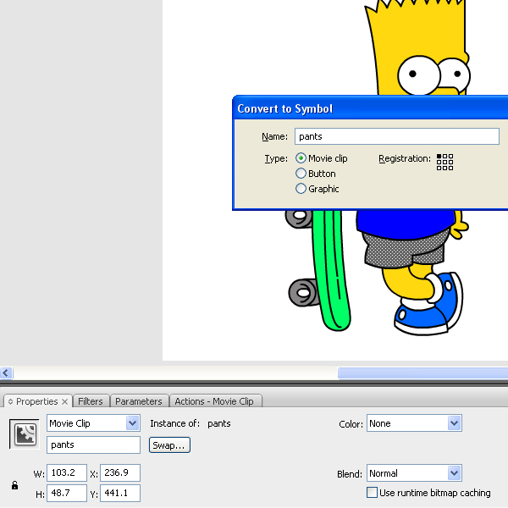Open the Actions - Movie Clip tab
This screenshot has height=508, width=508.
tap(214, 401)
